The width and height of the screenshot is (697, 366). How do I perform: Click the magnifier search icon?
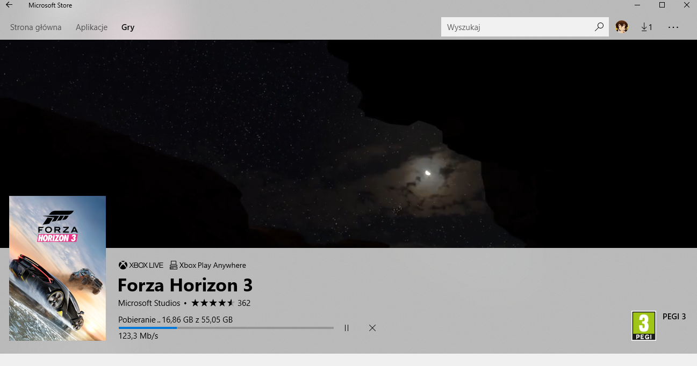tap(599, 27)
